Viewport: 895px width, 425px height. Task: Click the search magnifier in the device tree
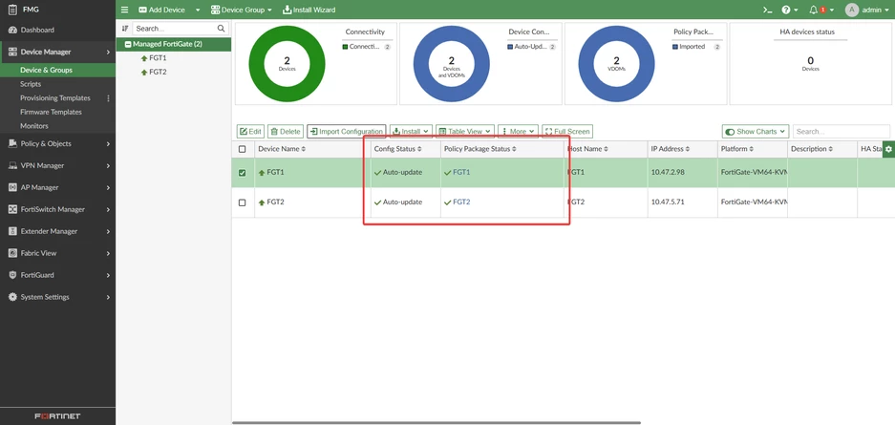[x=221, y=28]
